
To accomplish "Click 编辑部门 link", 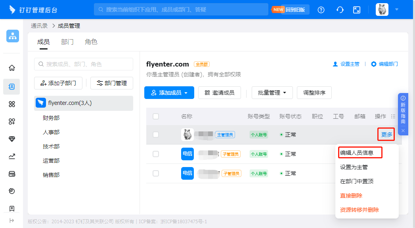I will click(x=384, y=64).
